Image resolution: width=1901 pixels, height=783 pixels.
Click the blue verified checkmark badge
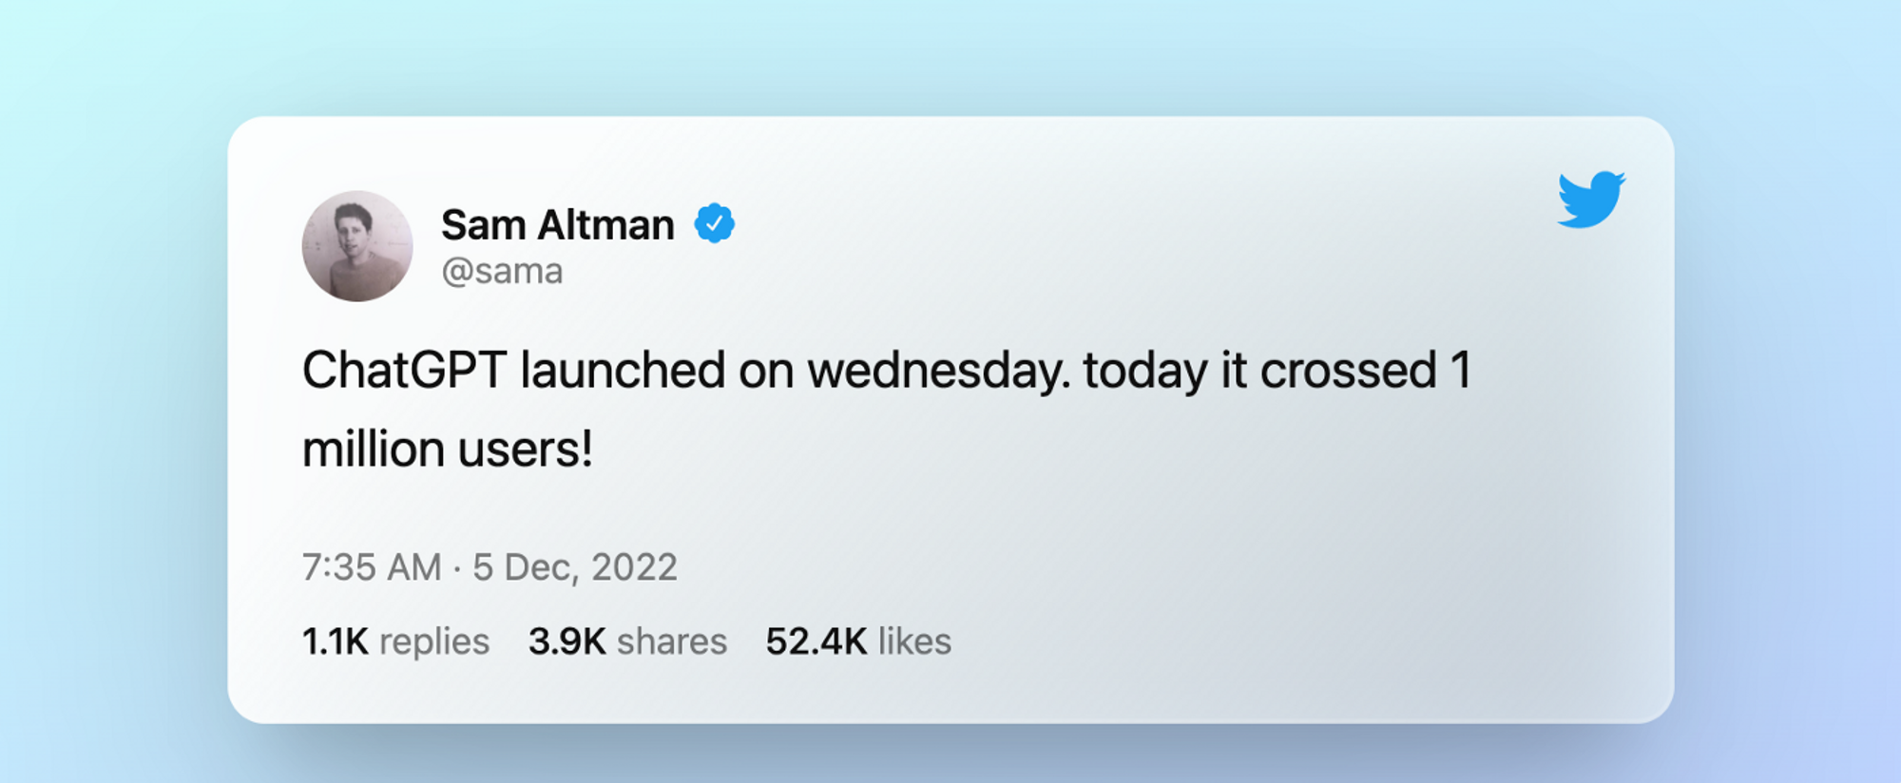click(714, 223)
